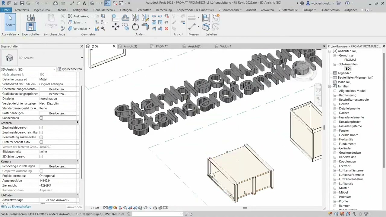Choose the Rotate tool in Ändern panel
Viewport: 386px width, 217px height.
135,27
